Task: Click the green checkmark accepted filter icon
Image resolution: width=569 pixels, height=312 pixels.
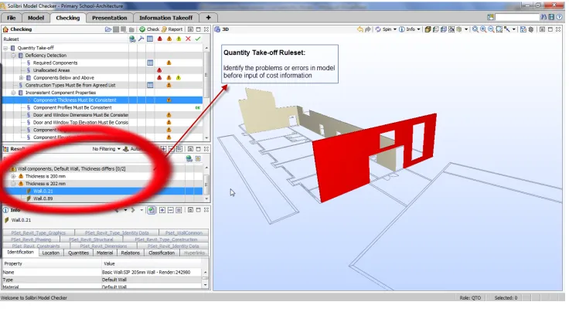Action: click(x=198, y=39)
